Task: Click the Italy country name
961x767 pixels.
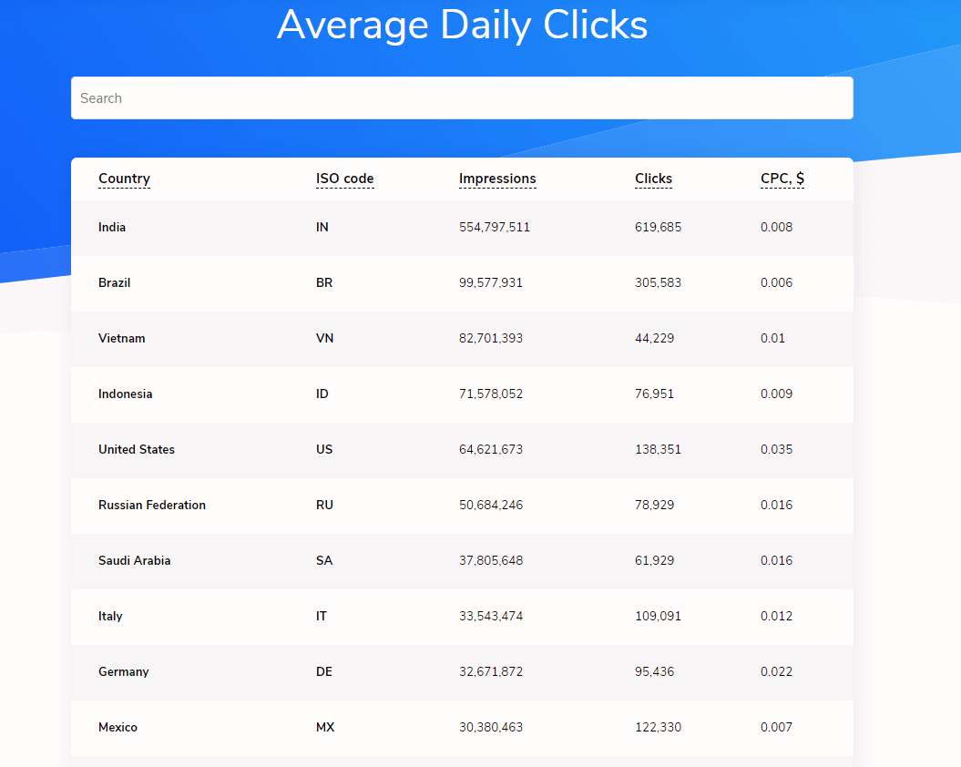Action: 110,617
